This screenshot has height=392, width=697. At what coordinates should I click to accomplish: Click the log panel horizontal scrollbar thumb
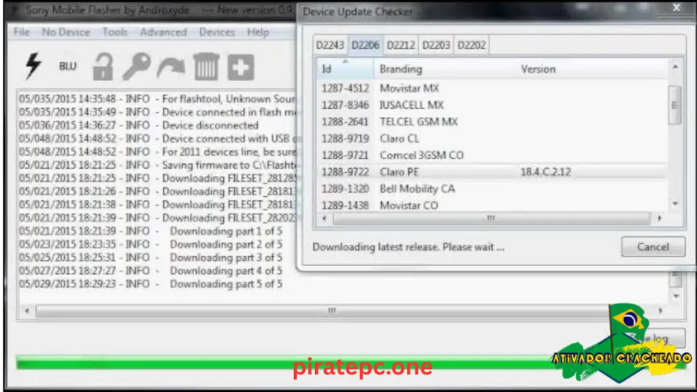point(331,310)
